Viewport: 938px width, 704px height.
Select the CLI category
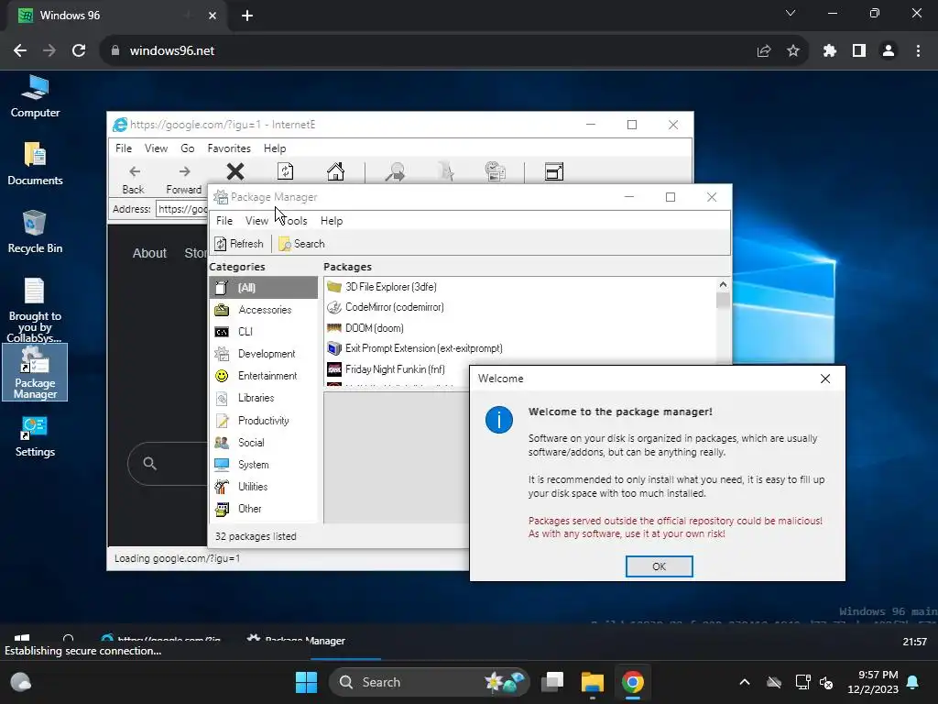point(263,332)
